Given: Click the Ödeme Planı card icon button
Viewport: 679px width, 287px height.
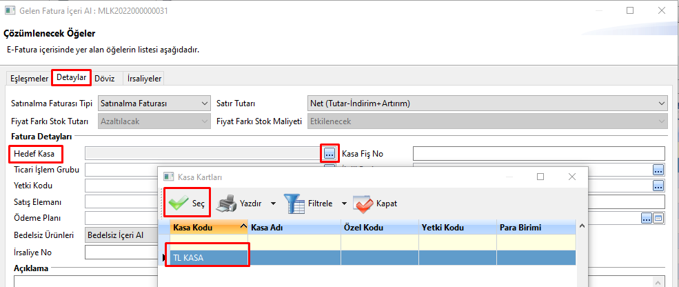Looking at the screenshot, I should [x=658, y=218].
